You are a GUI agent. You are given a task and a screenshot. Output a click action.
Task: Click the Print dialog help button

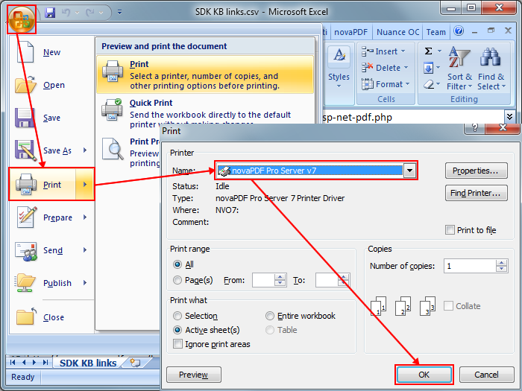tap(475, 127)
